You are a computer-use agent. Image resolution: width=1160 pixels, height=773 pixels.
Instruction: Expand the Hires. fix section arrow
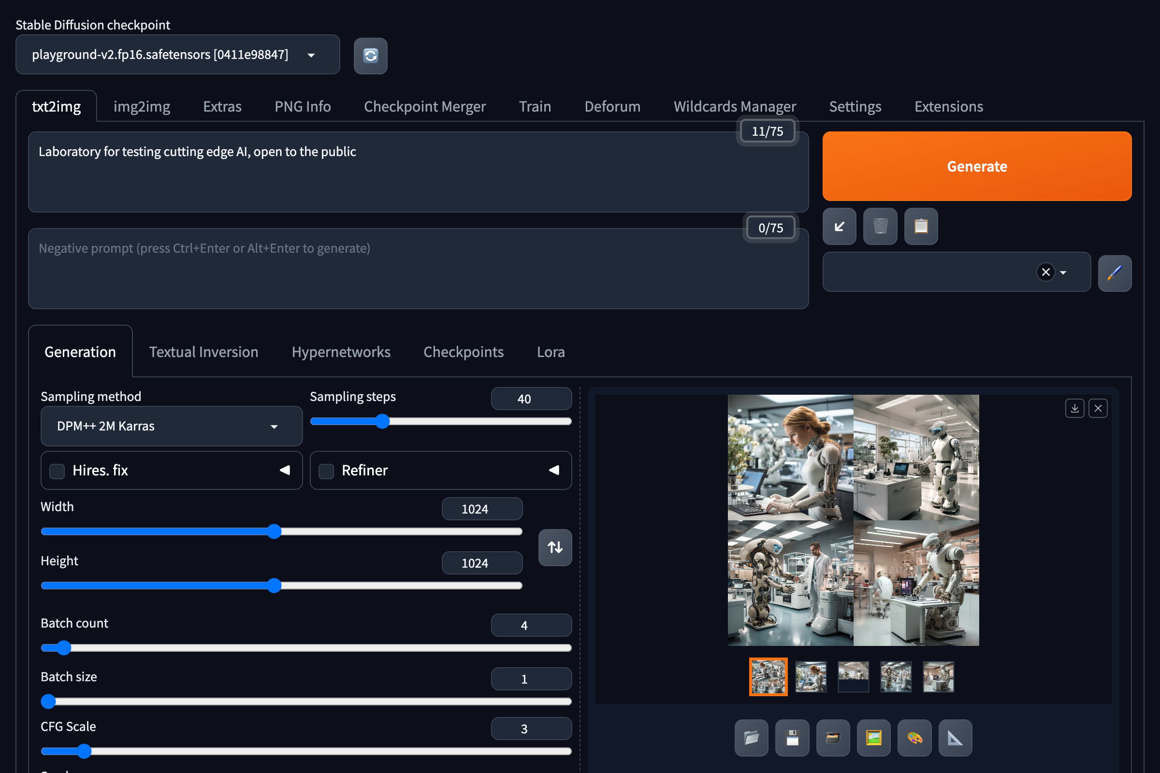click(x=285, y=470)
